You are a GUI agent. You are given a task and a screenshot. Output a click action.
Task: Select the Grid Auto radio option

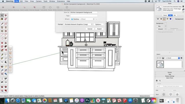(x=172, y=90)
